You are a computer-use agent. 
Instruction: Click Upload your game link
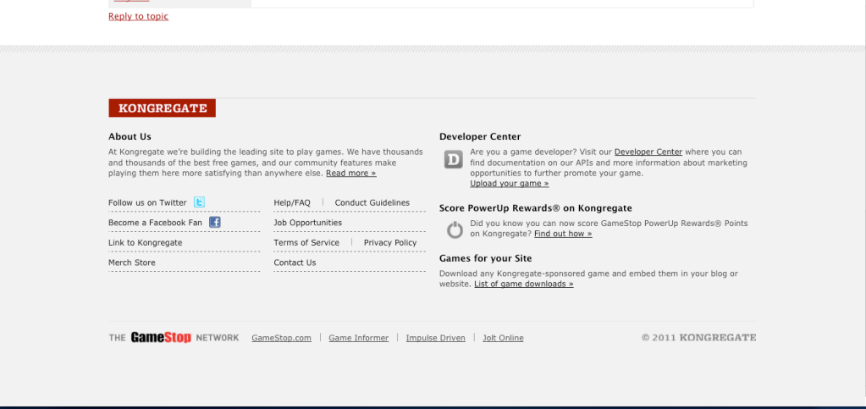510,184
